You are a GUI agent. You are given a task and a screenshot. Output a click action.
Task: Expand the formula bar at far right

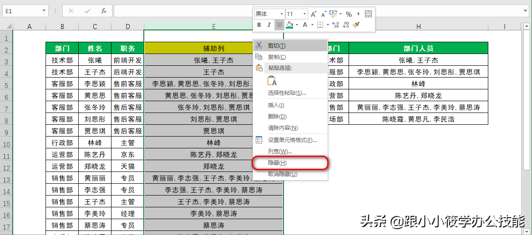click(526, 11)
